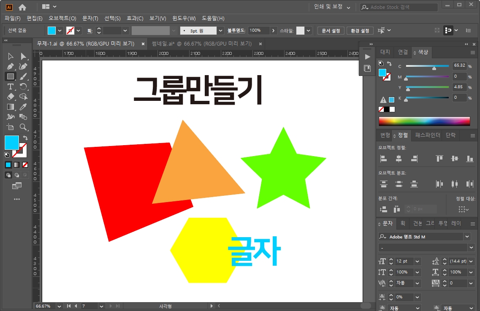Reset default fill and stroke

tap(7, 155)
